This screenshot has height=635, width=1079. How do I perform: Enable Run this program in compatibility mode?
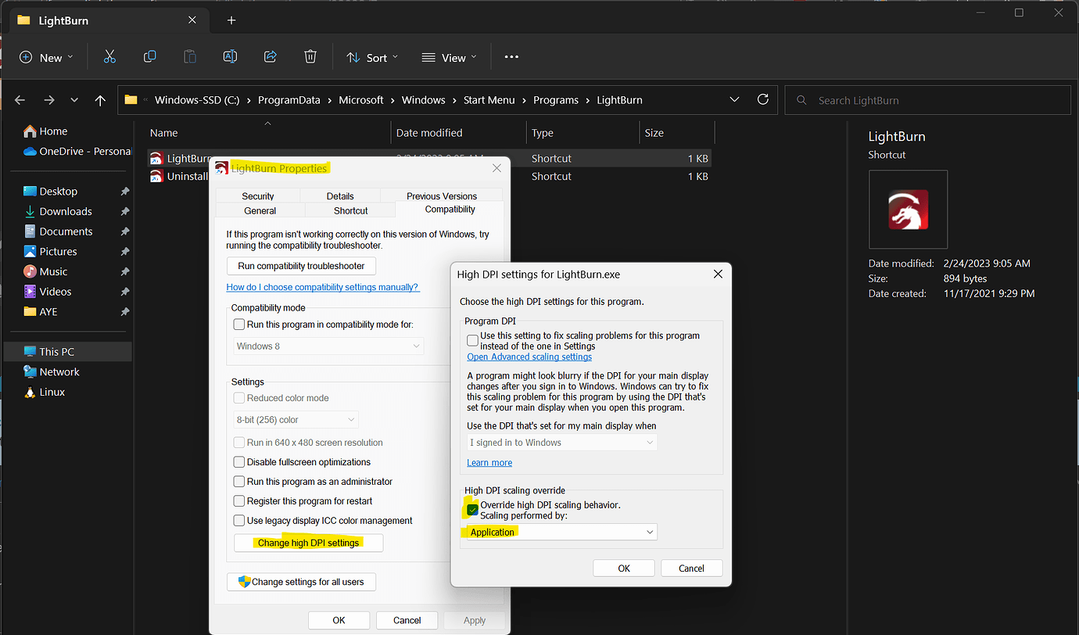[240, 325]
